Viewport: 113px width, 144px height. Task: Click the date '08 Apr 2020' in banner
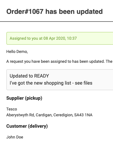click(x=54, y=38)
